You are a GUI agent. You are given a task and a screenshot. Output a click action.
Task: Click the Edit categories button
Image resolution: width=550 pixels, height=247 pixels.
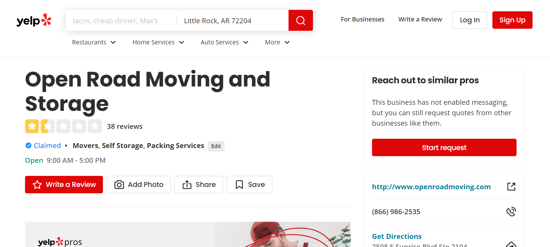coord(216,146)
